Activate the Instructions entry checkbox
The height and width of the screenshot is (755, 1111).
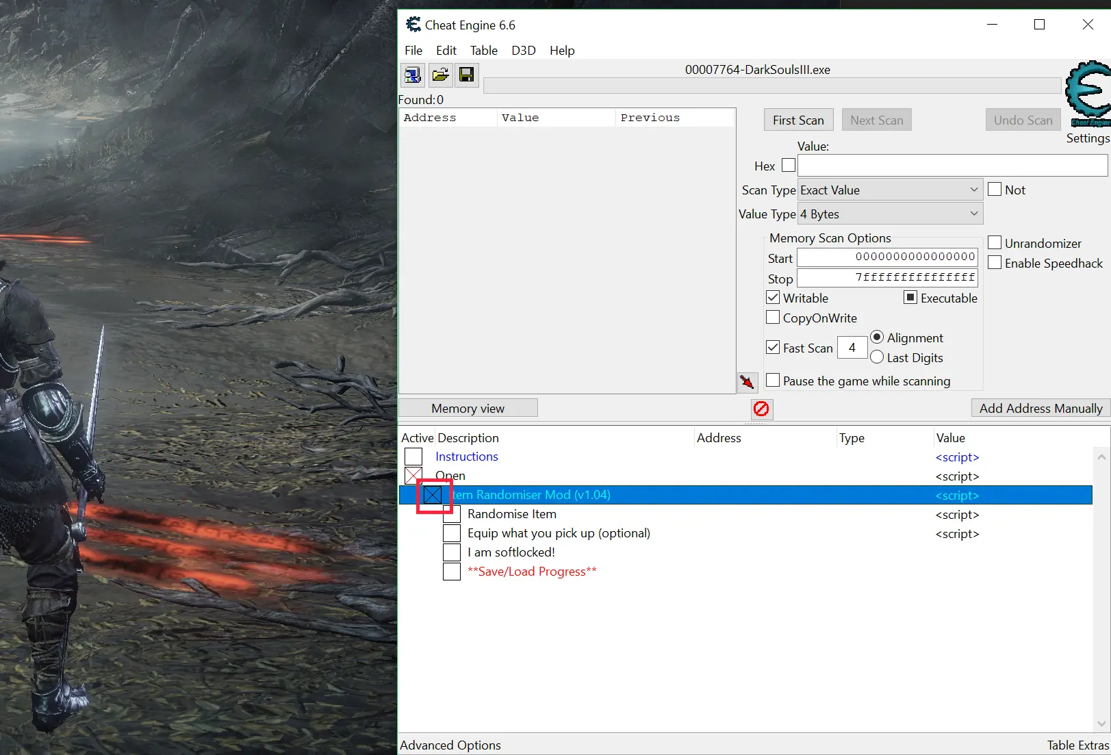[413, 456]
